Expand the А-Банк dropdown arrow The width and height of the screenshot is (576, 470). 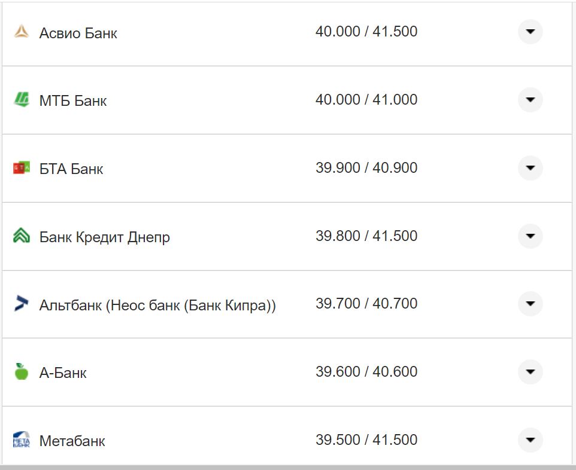point(530,372)
